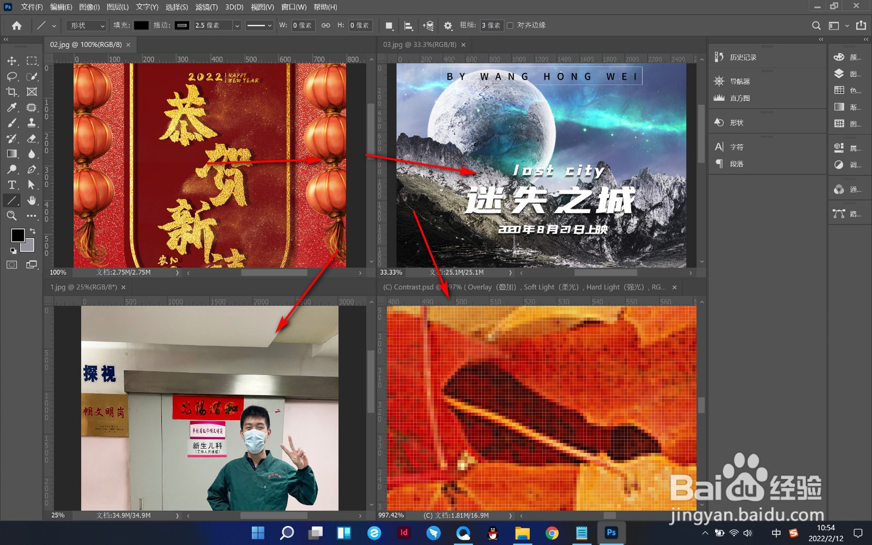872x545 pixels.
Task: Open Windows Start menu on taskbar
Action: [258, 532]
